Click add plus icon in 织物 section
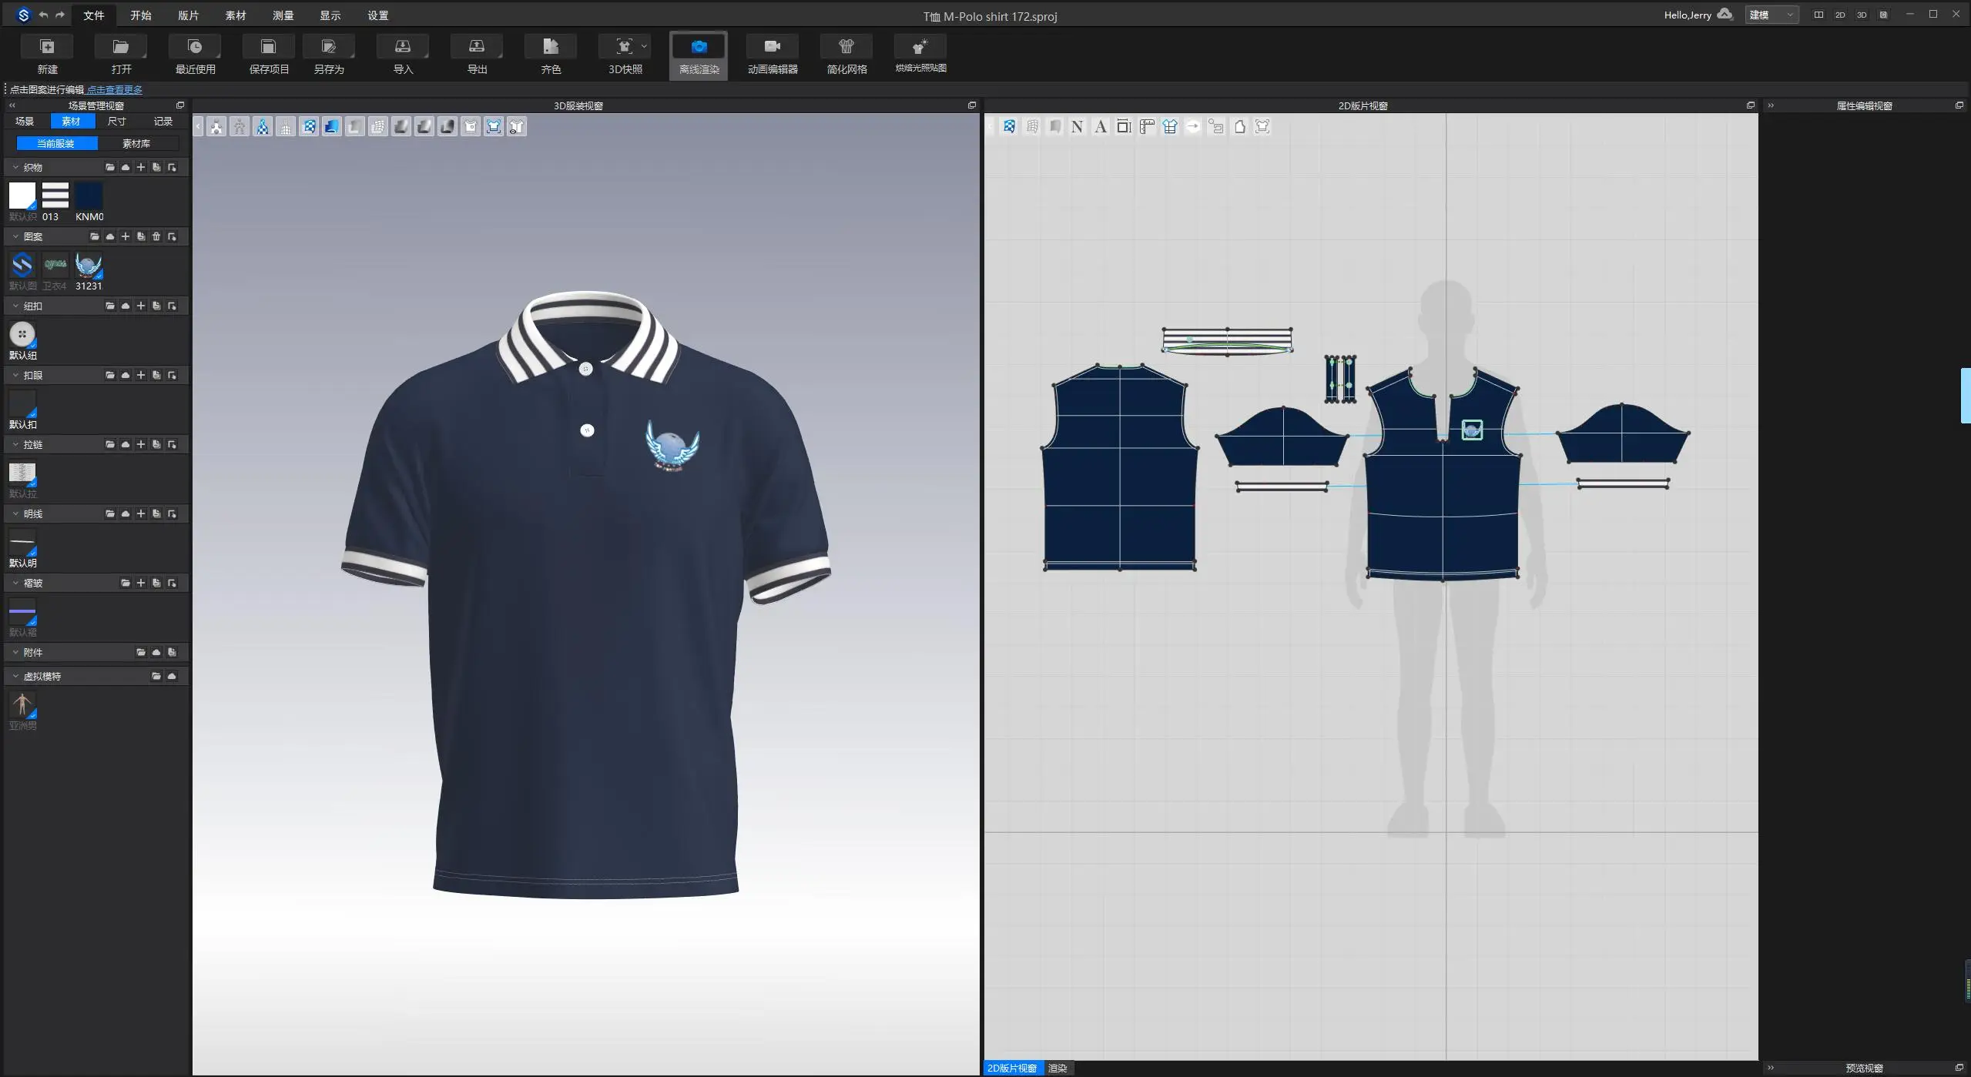This screenshot has height=1077, width=1971. pyautogui.click(x=141, y=167)
